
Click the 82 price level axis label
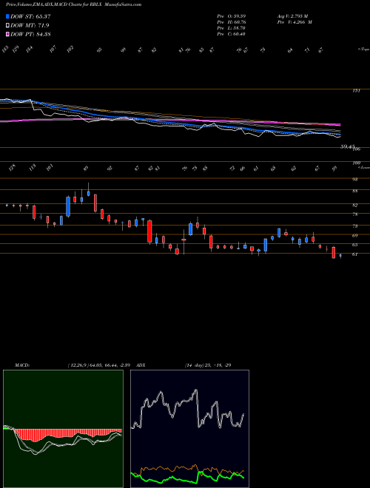355,206
